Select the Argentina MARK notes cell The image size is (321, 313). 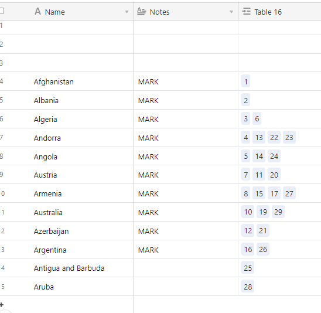pyautogui.click(x=186, y=249)
